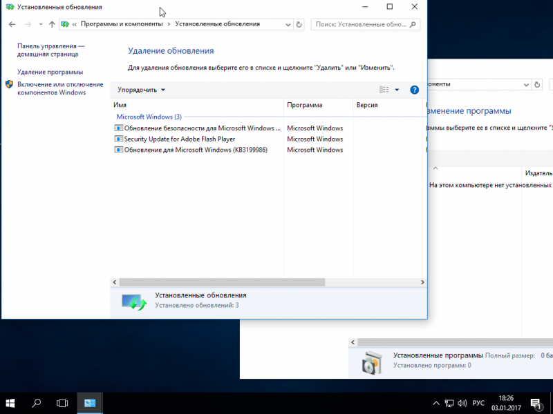Click the shield icon beside Windows components link
Screen dimensions: 553x414
coord(10,84)
